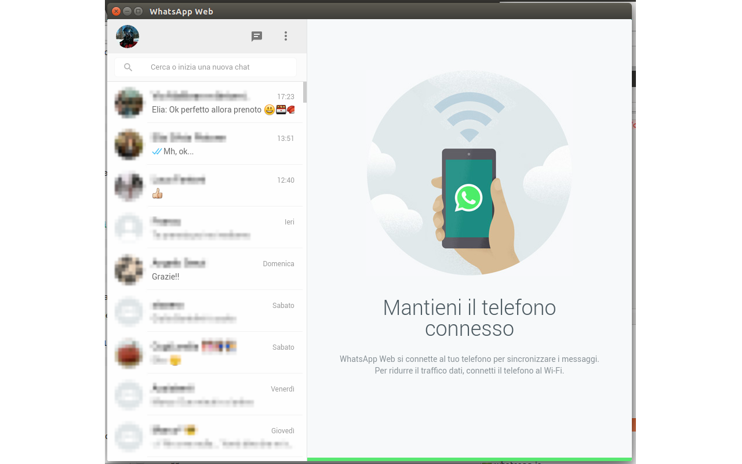Viewport: 742px width, 464px height.
Task: Close the WhatsApp Web window
Action: coord(117,11)
